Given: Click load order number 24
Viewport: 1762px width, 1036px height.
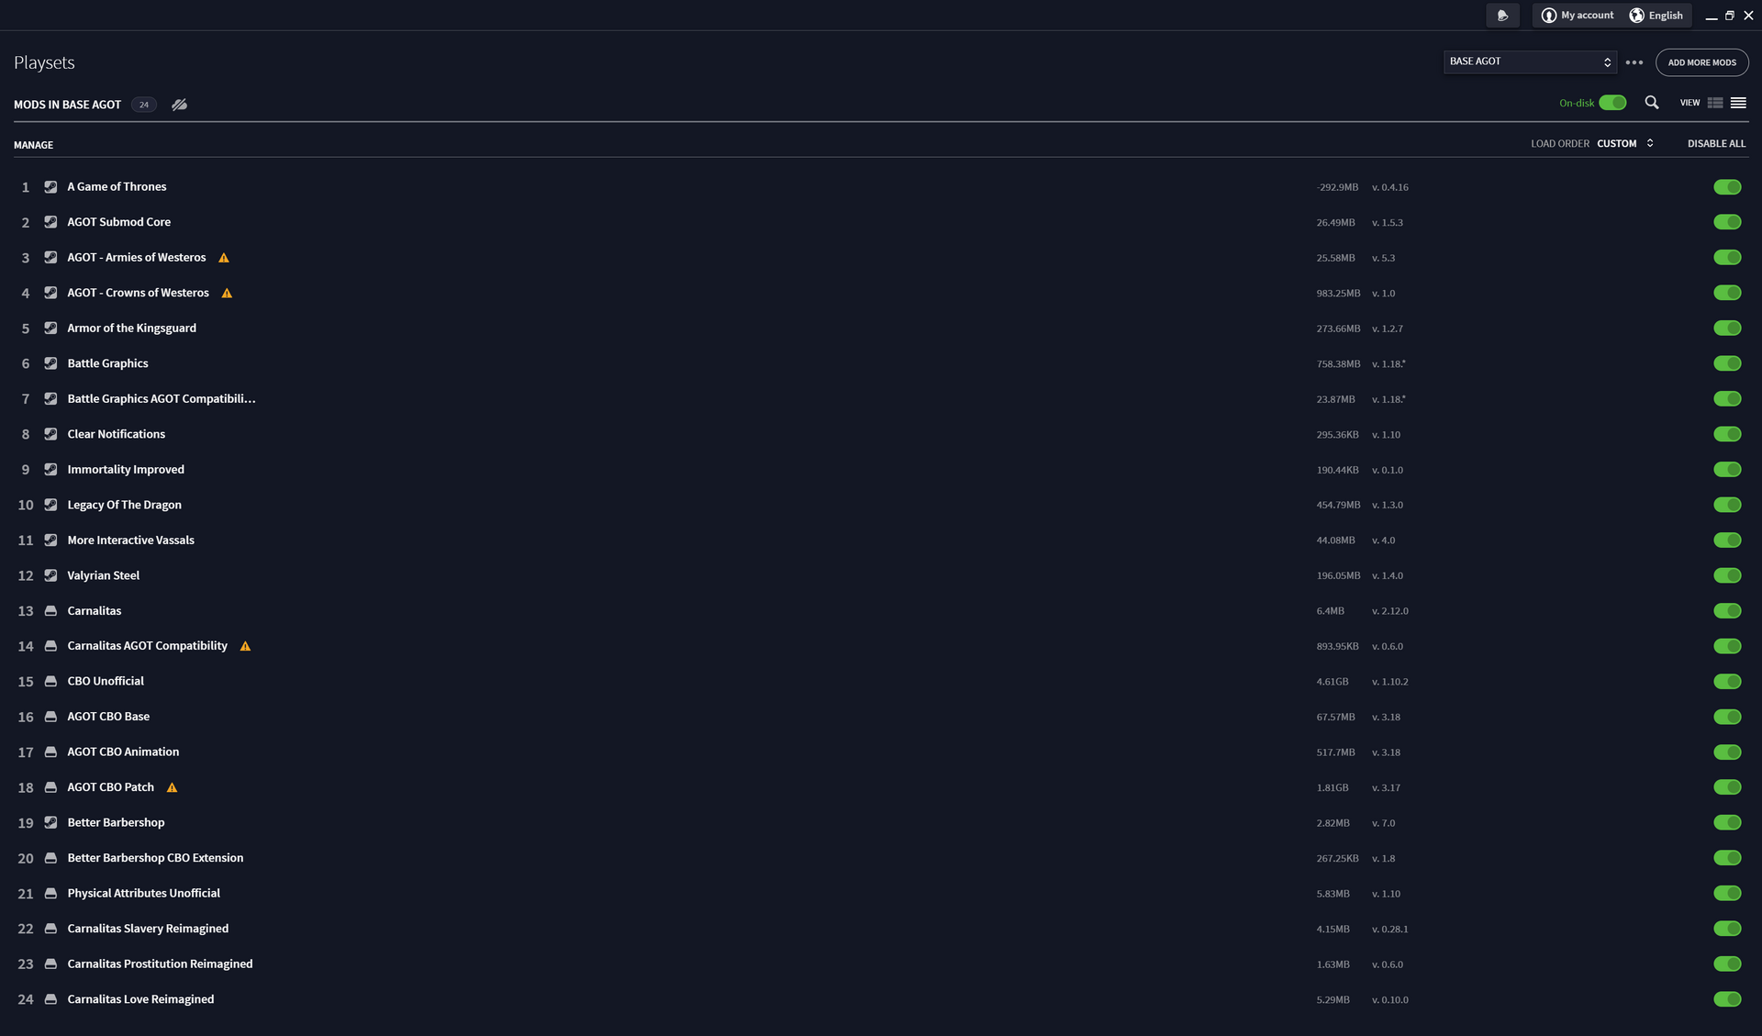Looking at the screenshot, I should pos(26,1000).
